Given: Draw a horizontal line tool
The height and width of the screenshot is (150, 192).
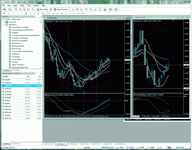Looking at the screenshot, I should 18,13.
